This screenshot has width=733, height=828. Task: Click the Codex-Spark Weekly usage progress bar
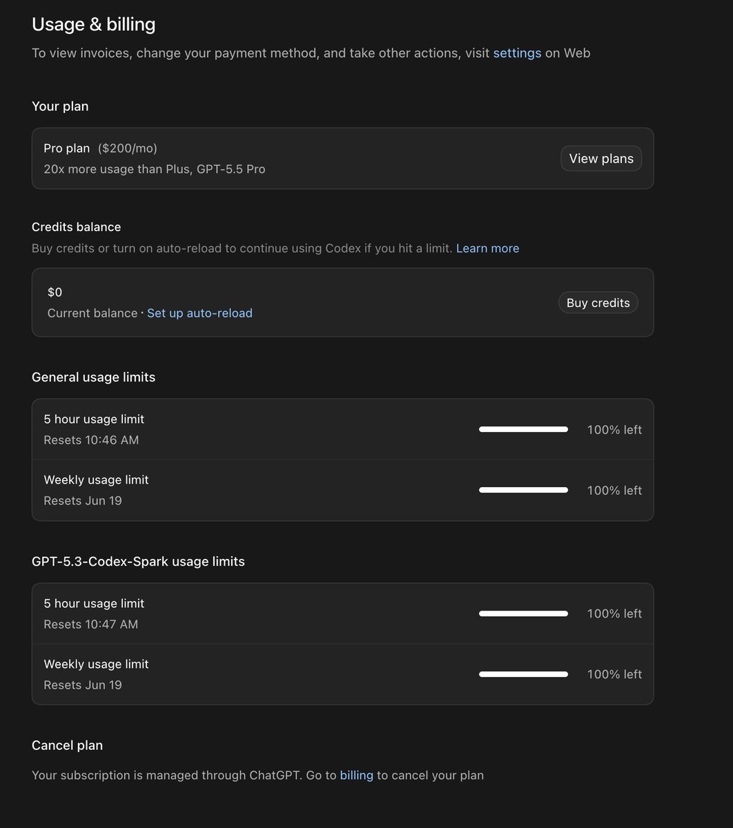(523, 675)
